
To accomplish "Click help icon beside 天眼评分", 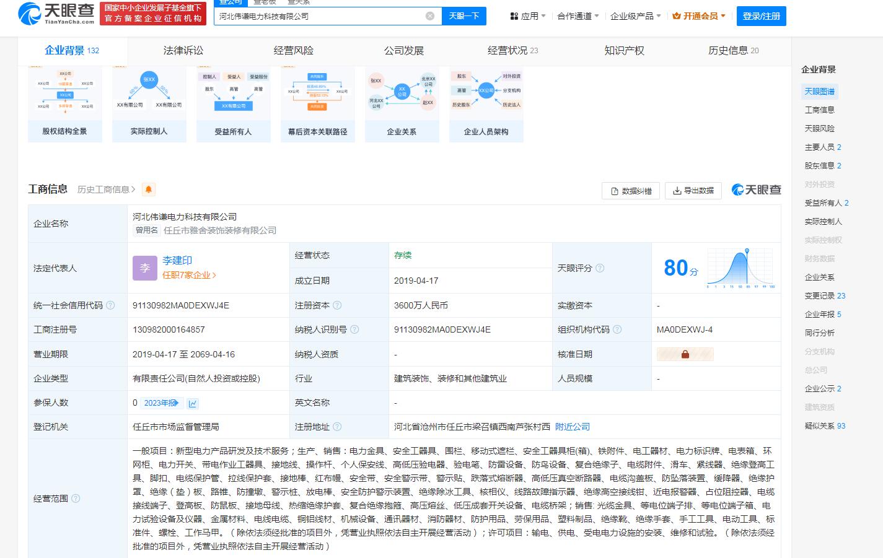I will [x=600, y=268].
